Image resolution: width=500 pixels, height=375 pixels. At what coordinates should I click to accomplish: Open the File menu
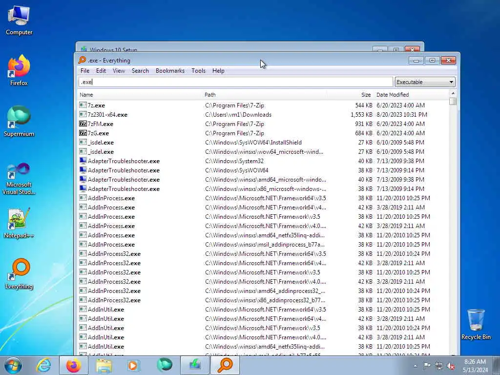pos(85,71)
